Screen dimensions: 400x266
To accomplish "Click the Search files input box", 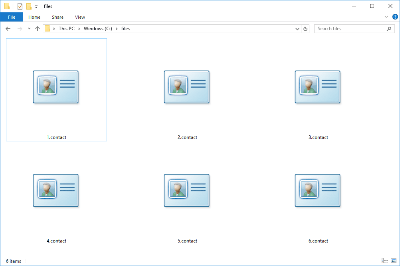I will pos(350,29).
